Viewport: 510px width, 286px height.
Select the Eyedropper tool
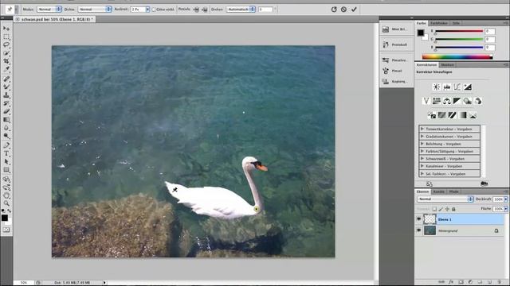tap(6, 69)
